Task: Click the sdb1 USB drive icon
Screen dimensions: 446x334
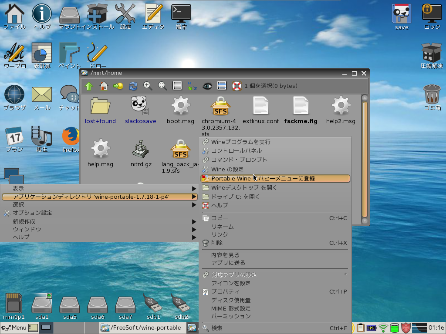Action: tap(153, 304)
